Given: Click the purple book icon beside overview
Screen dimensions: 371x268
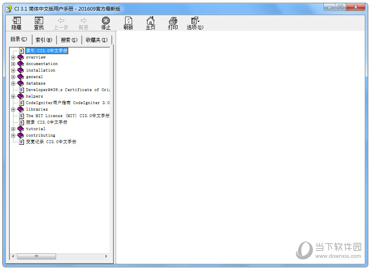Looking at the screenshot, I should click(21, 57).
